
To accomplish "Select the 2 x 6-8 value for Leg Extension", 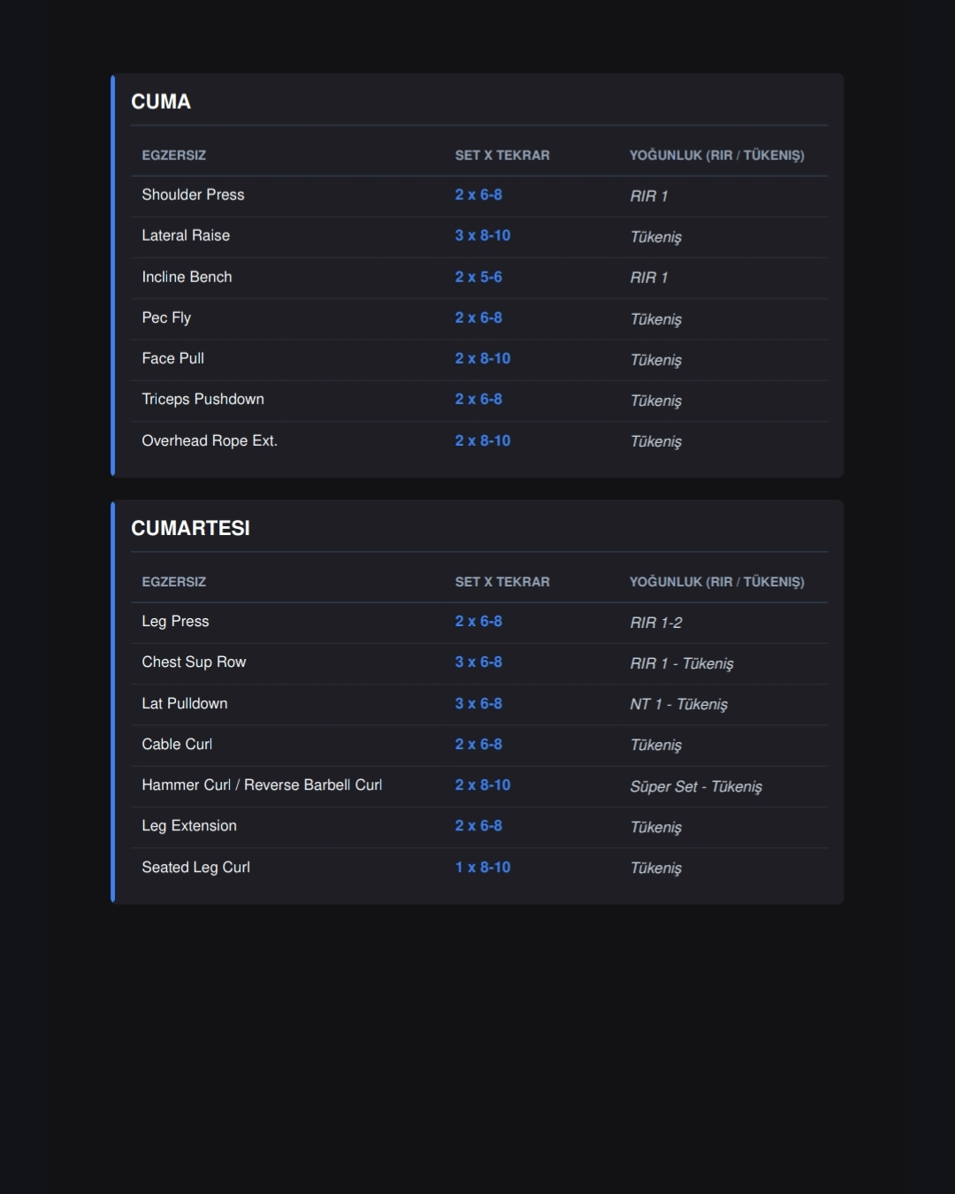I will point(478,825).
